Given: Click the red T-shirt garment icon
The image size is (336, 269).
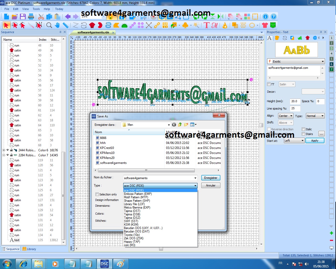Looking at the screenshot, I should pyautogui.click(x=265, y=25).
